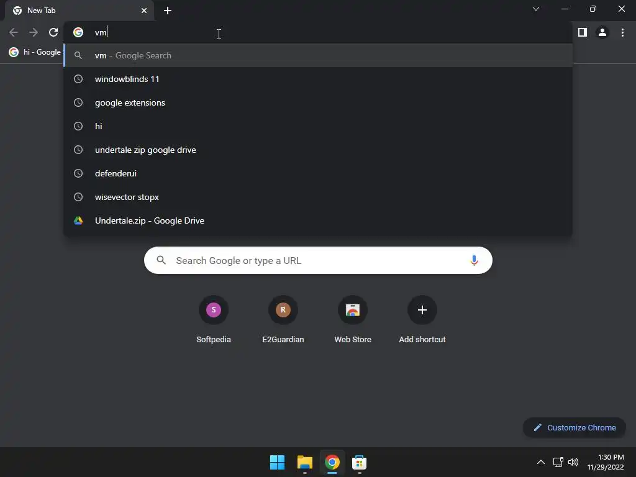
Task: Start voice search with the microphone icon
Action: click(474, 260)
